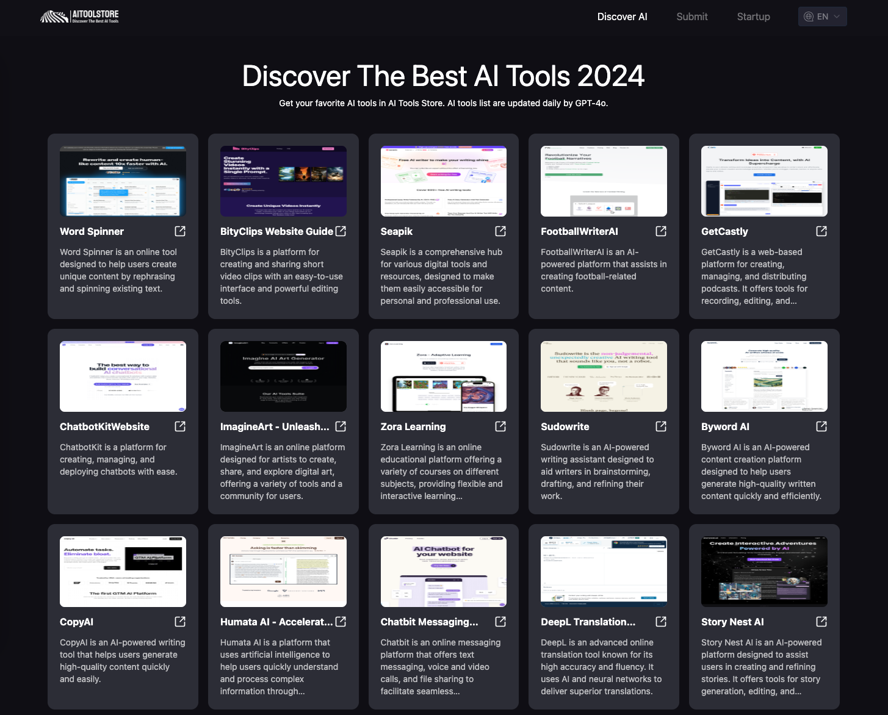Open the Sudowrite title link
The width and height of the screenshot is (888, 715).
click(565, 426)
